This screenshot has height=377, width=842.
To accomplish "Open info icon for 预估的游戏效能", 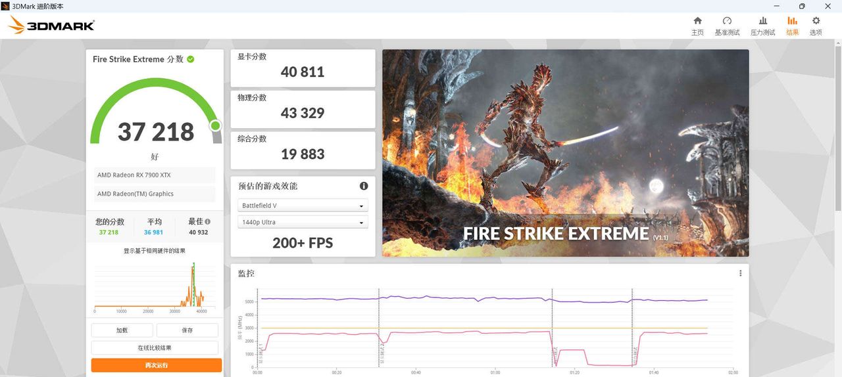I will 364,186.
